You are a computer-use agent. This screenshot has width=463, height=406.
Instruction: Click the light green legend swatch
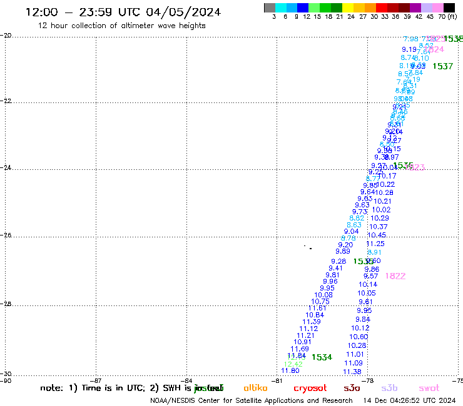pyautogui.click(x=314, y=7)
